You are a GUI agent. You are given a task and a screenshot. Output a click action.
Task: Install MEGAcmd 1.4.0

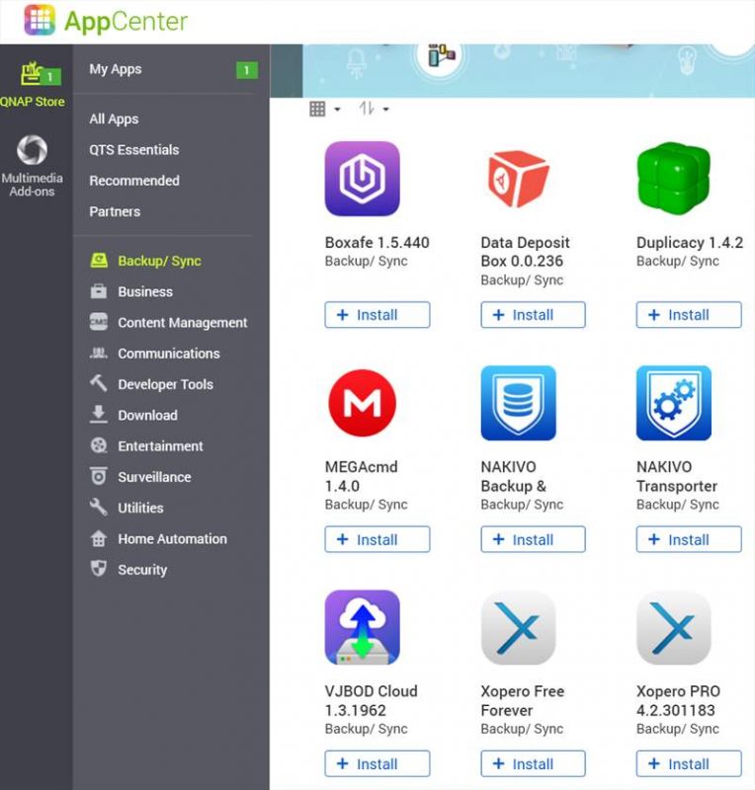tap(377, 539)
